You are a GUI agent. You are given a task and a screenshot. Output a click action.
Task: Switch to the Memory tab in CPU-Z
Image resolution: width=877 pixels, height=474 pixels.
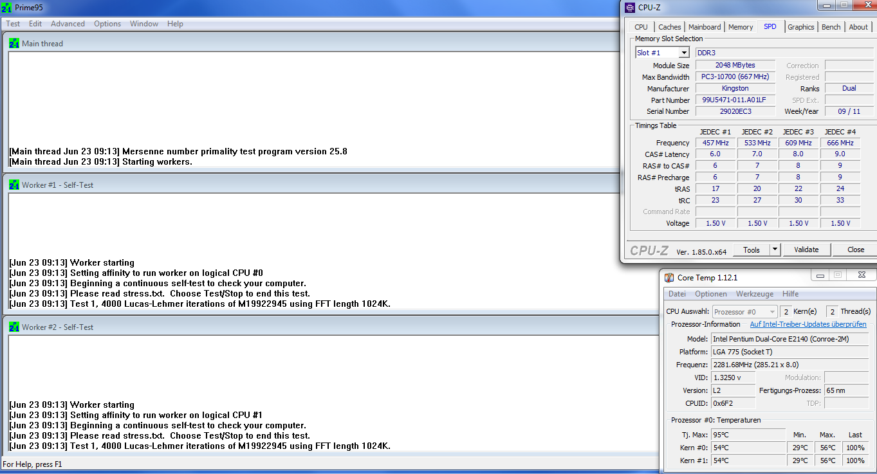pyautogui.click(x=741, y=27)
